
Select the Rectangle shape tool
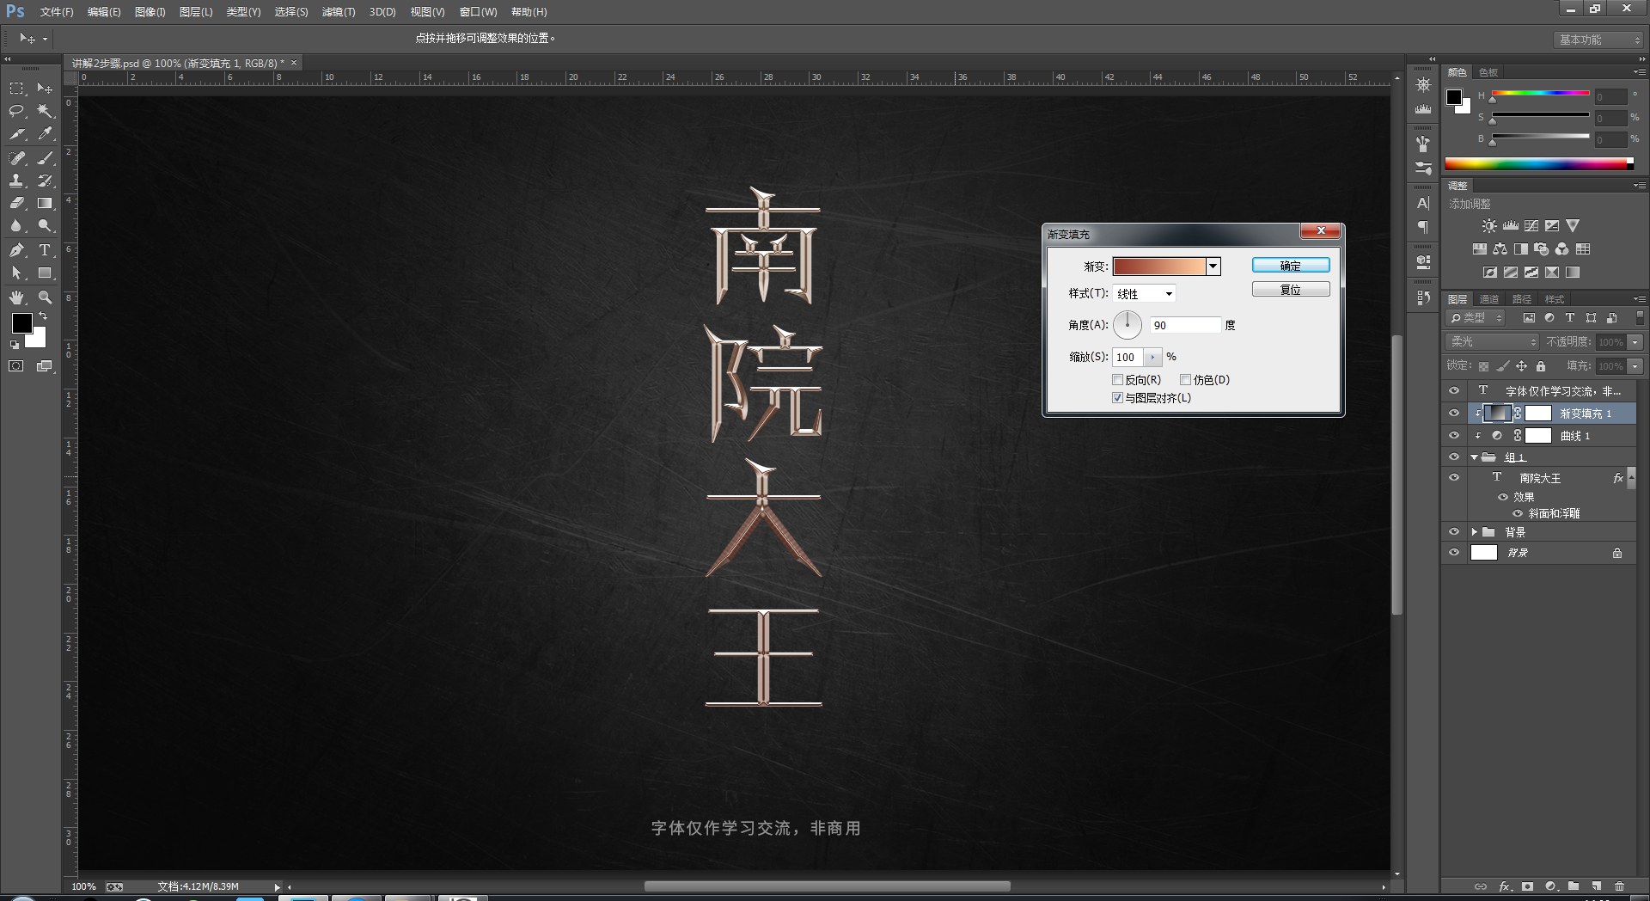45,273
